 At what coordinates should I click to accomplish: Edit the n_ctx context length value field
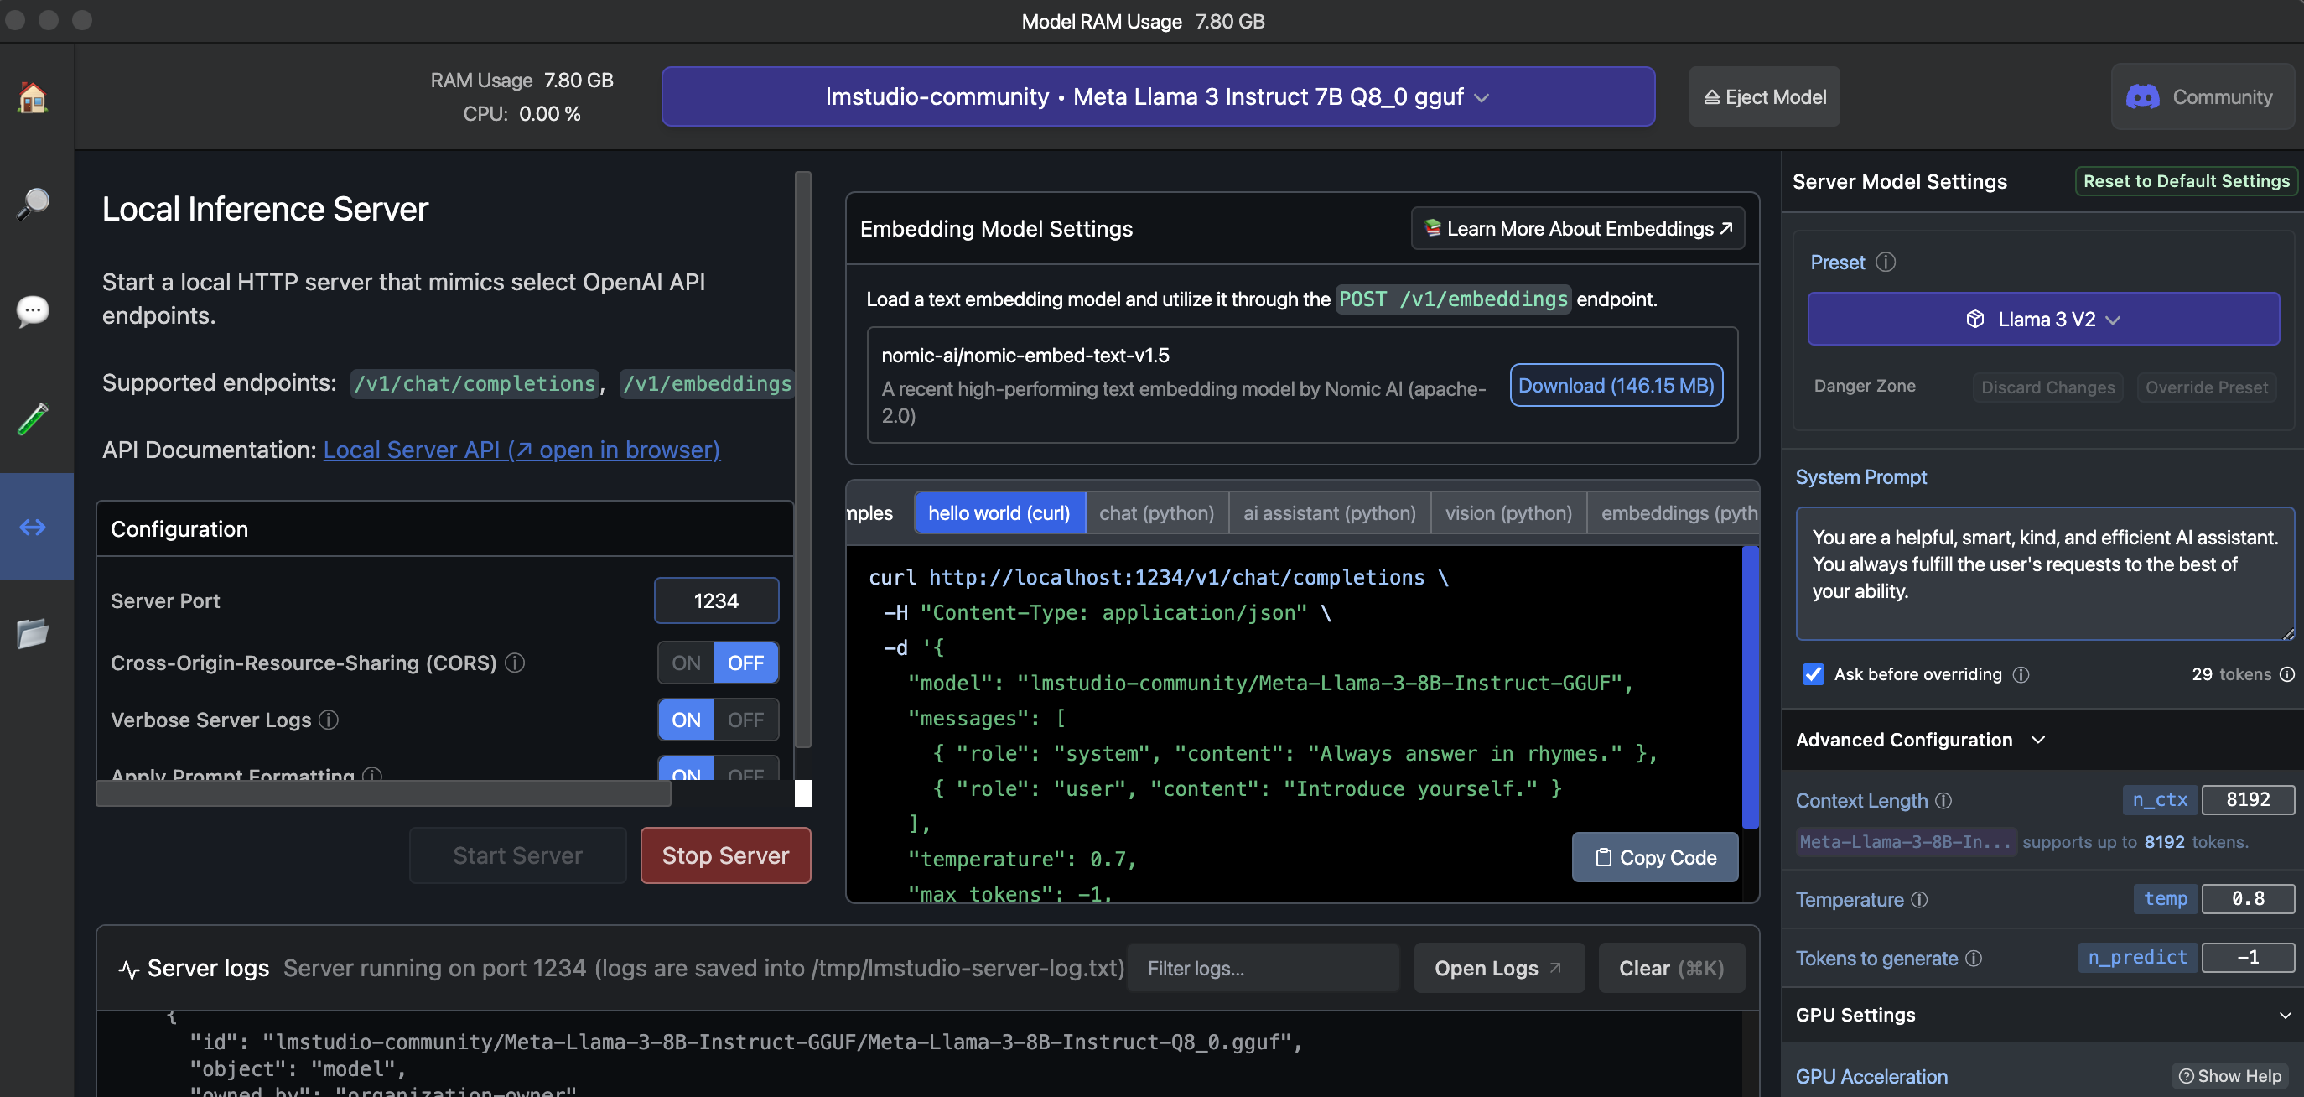2247,799
